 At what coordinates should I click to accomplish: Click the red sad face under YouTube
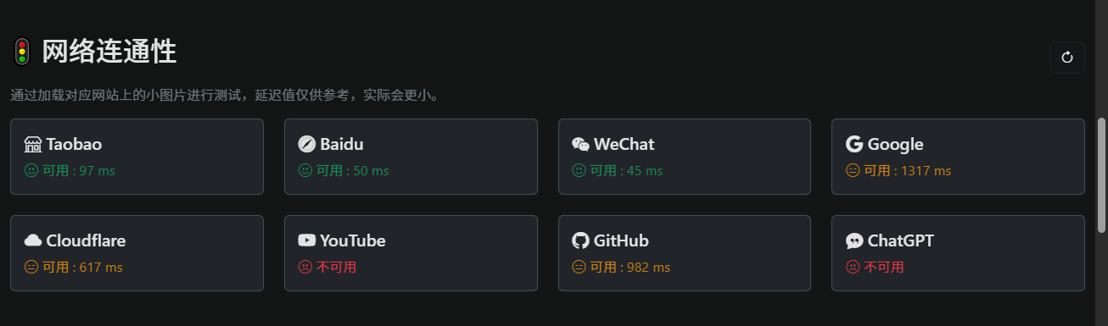305,267
